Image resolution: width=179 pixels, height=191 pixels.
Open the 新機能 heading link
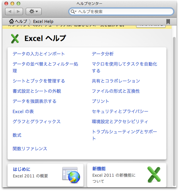coord(99,169)
